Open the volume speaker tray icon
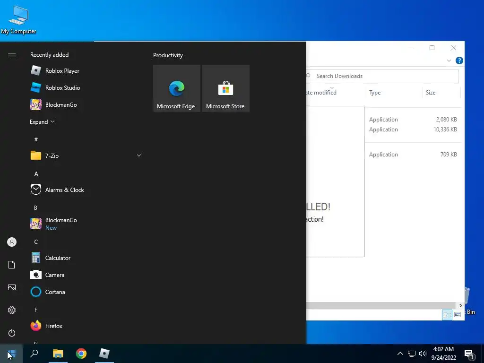484x363 pixels. tap(423, 354)
